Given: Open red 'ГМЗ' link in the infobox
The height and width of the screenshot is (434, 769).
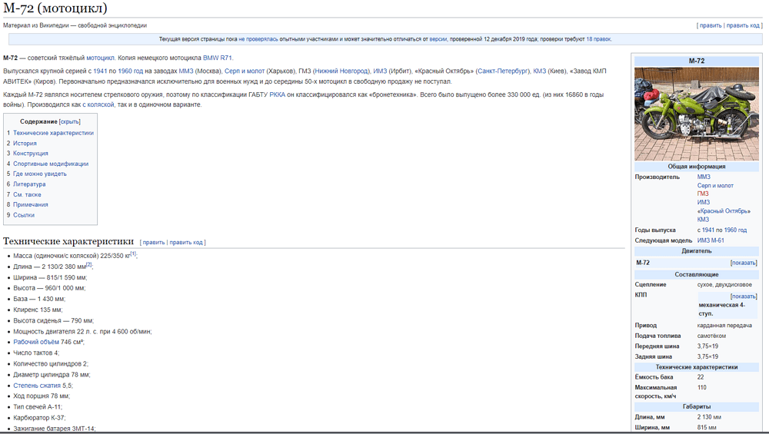Looking at the screenshot, I should click(x=703, y=194).
